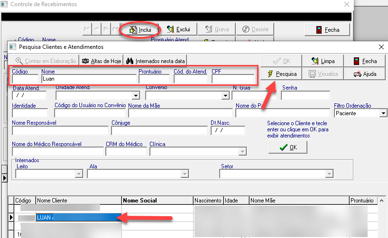This screenshot has height=238, width=388.
Task: Click Fecha in Controle de Recebimentos window
Action: 327,30
